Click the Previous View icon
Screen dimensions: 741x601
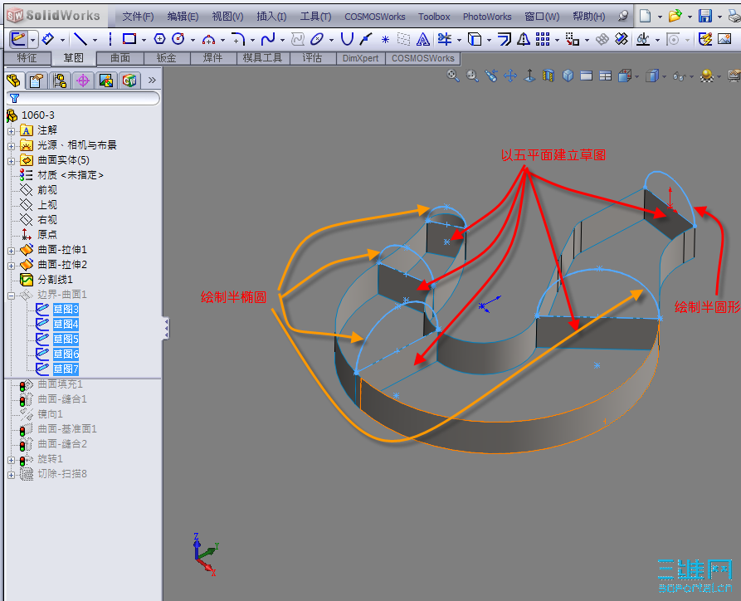[491, 76]
